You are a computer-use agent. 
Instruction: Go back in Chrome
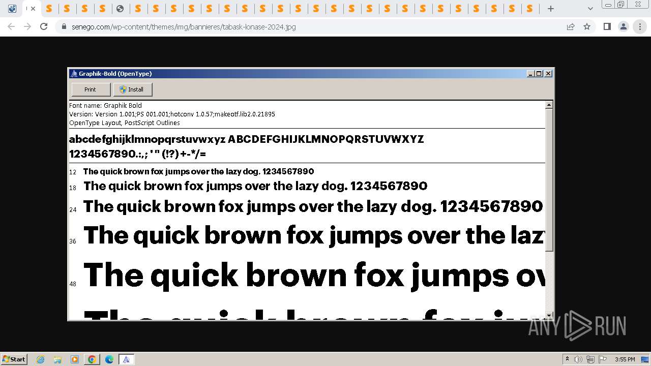coord(11,26)
